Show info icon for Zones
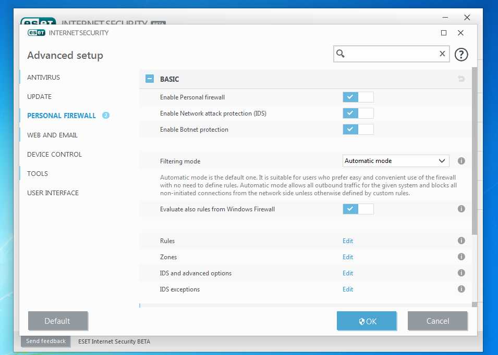This screenshot has width=498, height=355. pyautogui.click(x=461, y=257)
